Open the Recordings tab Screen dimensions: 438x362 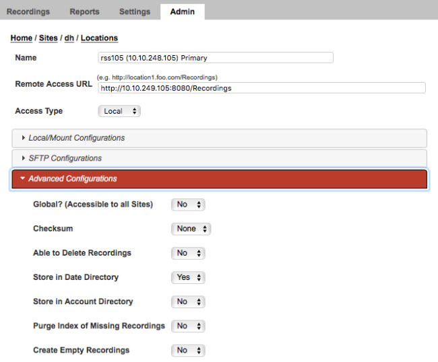point(28,11)
